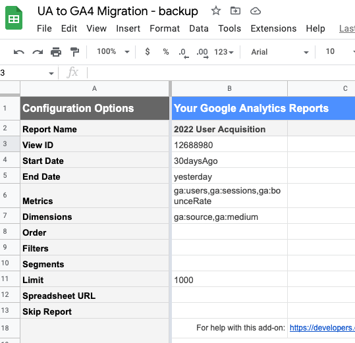Click the Move to folder icon

click(x=235, y=11)
